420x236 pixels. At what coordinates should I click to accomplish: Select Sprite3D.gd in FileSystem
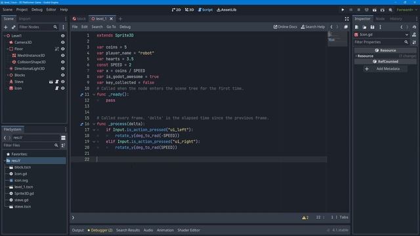24,193
